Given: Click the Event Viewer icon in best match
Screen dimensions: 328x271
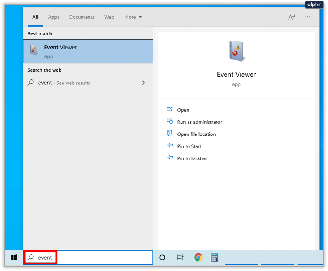Looking at the screenshot, I should (x=34, y=50).
